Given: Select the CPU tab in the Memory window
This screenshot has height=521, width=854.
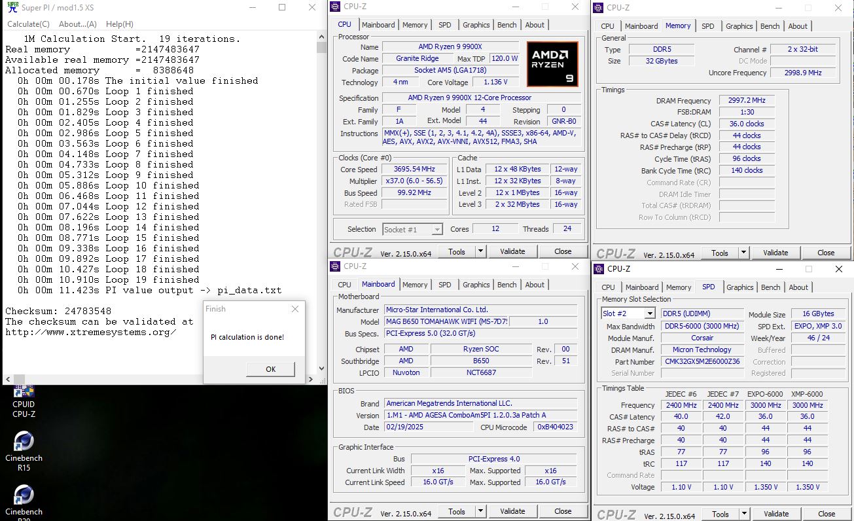Looking at the screenshot, I should pos(607,26).
